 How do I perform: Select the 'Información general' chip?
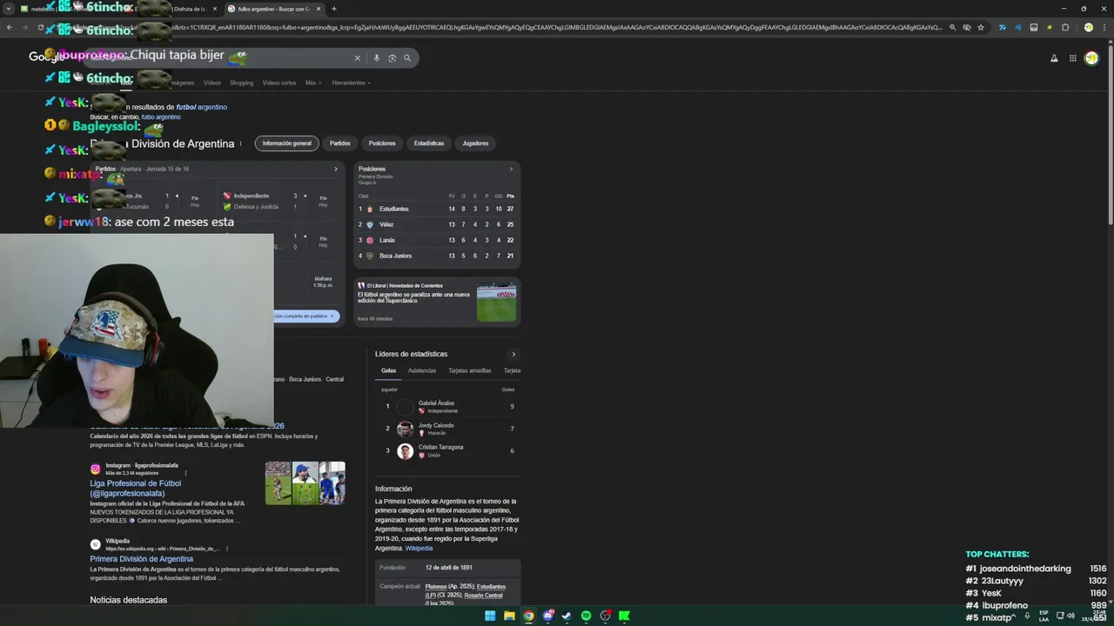click(x=287, y=143)
